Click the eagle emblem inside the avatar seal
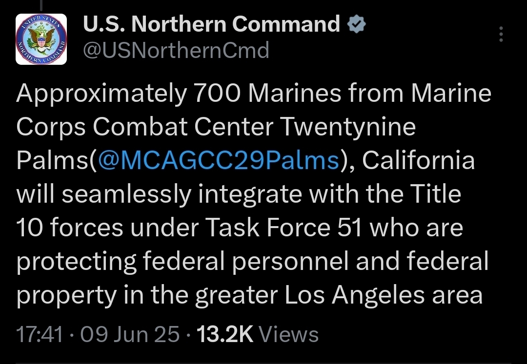This screenshot has height=364, width=527. 41,39
